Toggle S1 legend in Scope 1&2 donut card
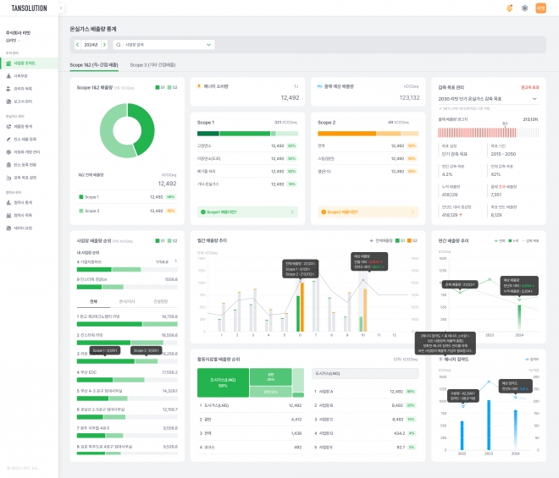The height and width of the screenshot is (478, 559). (x=161, y=87)
